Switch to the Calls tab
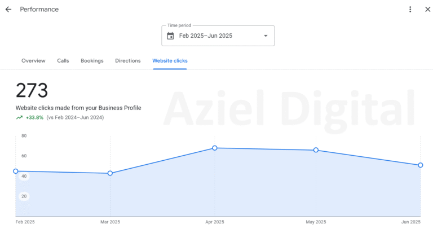Viewport: 433px width, 233px height. 63,60
